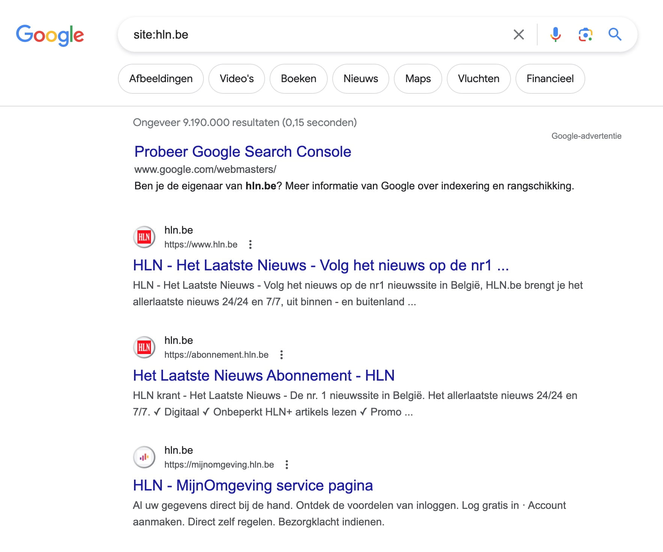Click the snippet mentioning 'allerlaatste nieuws 24/24 en 7/7, uit binnen'

pos(358,293)
